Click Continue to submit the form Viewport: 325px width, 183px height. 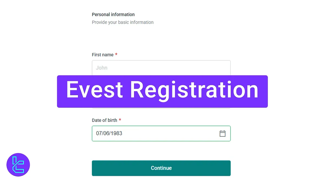click(161, 168)
